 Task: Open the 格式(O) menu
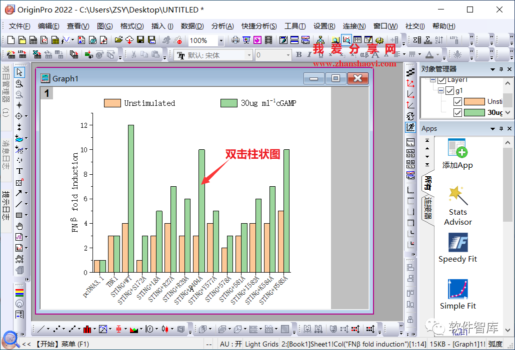pyautogui.click(x=132, y=26)
